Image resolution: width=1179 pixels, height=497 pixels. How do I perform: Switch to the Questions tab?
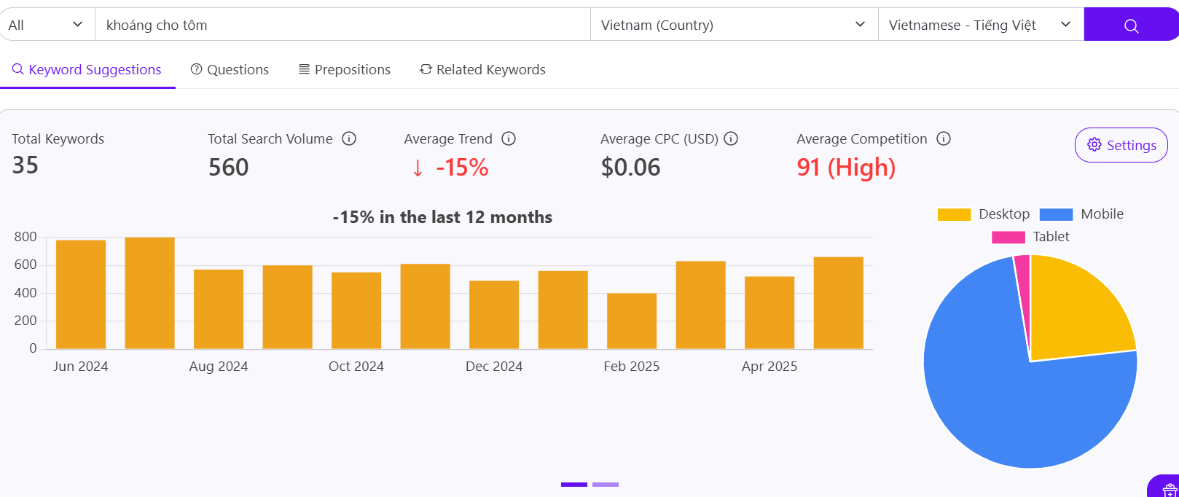tap(230, 69)
